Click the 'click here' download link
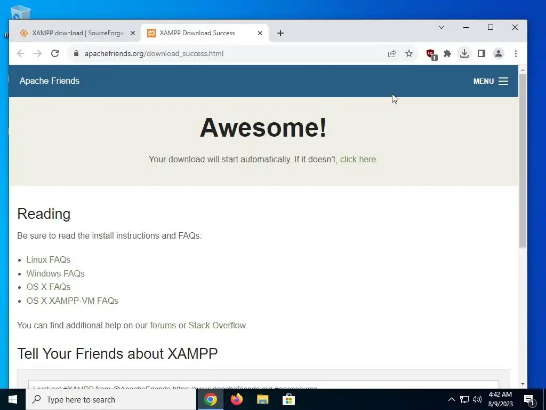Image resolution: width=546 pixels, height=410 pixels. (359, 159)
